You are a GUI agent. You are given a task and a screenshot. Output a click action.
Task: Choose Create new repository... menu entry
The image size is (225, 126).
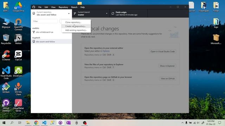pos(76,26)
